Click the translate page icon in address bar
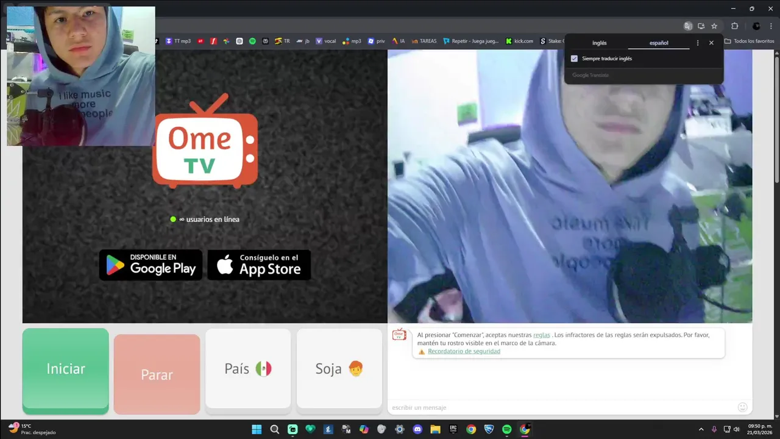Viewport: 780px width, 439px height. coord(688,26)
